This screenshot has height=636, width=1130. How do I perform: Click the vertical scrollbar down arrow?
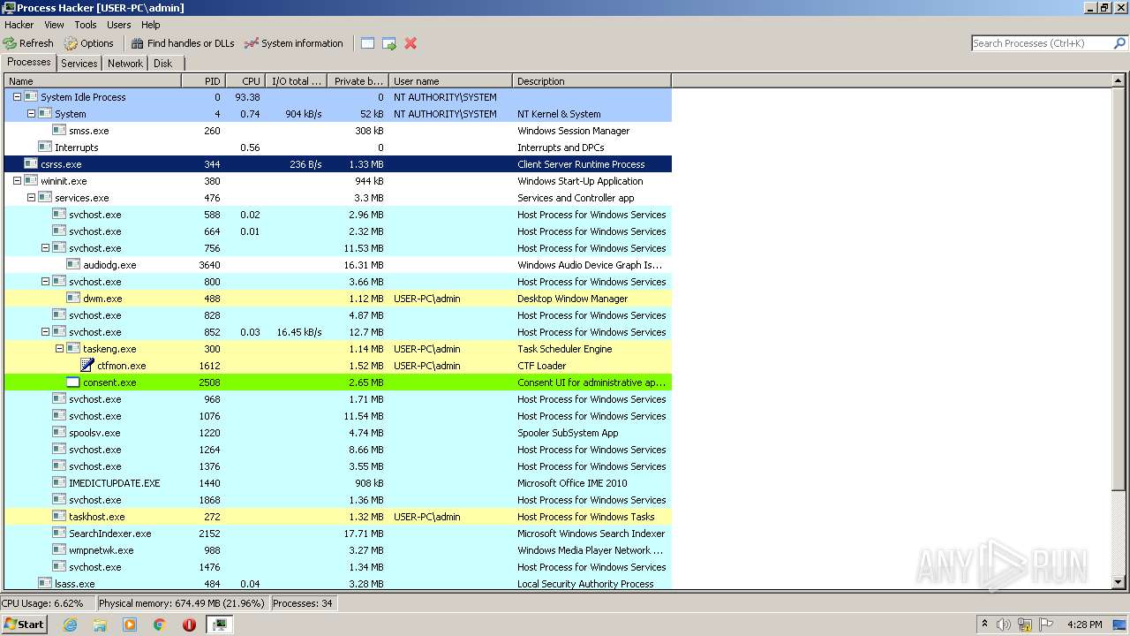pyautogui.click(x=1119, y=583)
